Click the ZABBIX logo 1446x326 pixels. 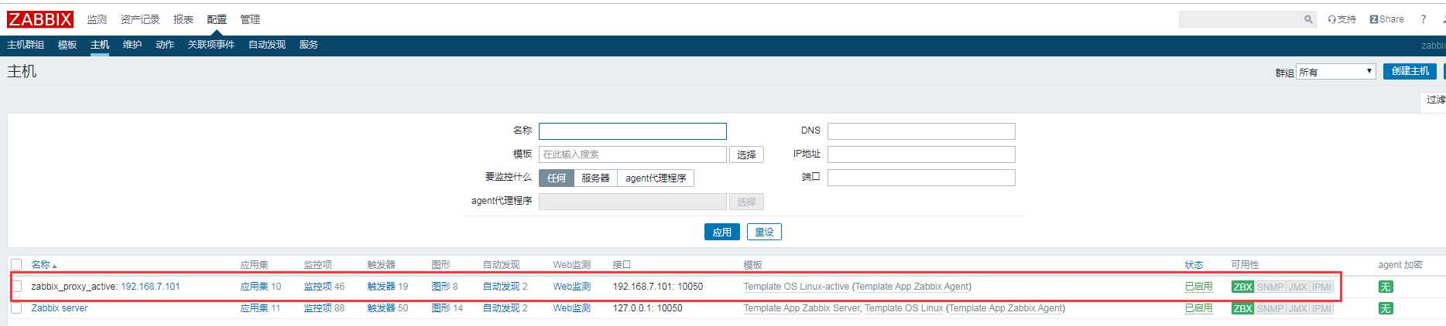coord(40,19)
